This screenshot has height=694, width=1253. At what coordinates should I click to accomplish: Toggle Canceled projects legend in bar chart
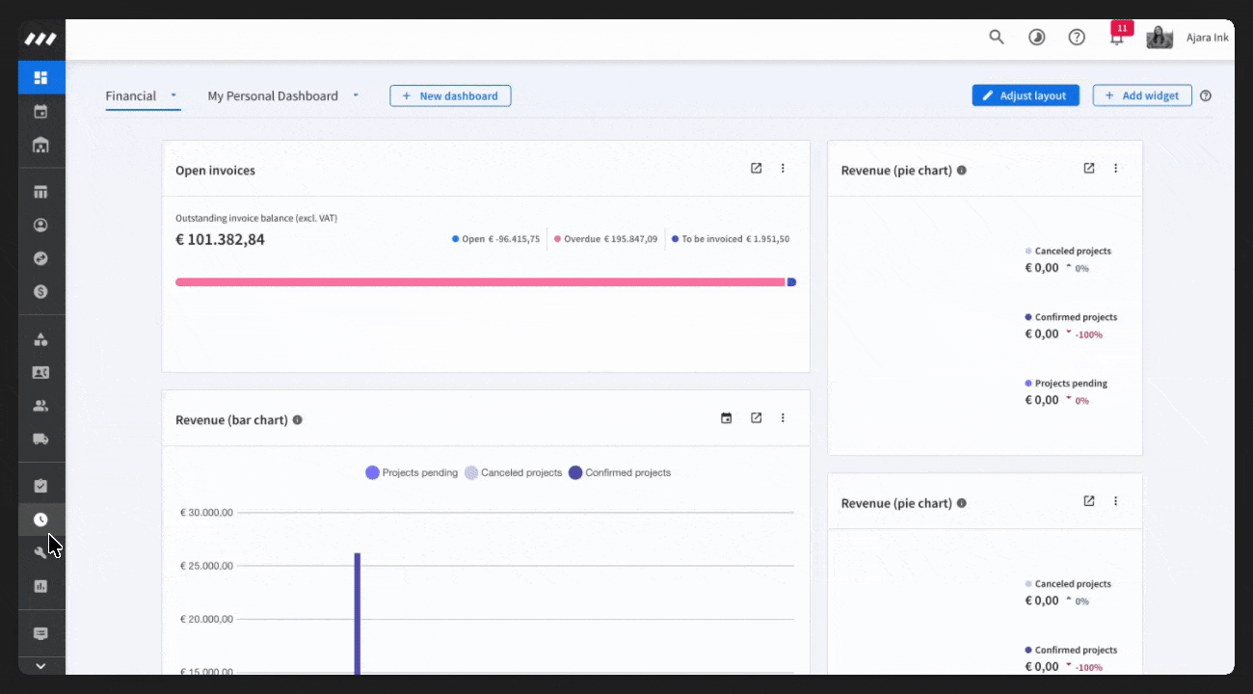514,472
